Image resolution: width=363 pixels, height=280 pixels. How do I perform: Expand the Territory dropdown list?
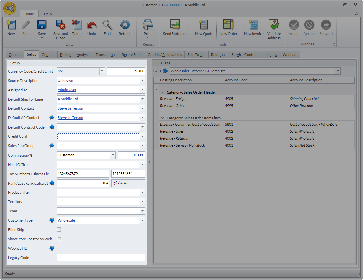point(143,202)
